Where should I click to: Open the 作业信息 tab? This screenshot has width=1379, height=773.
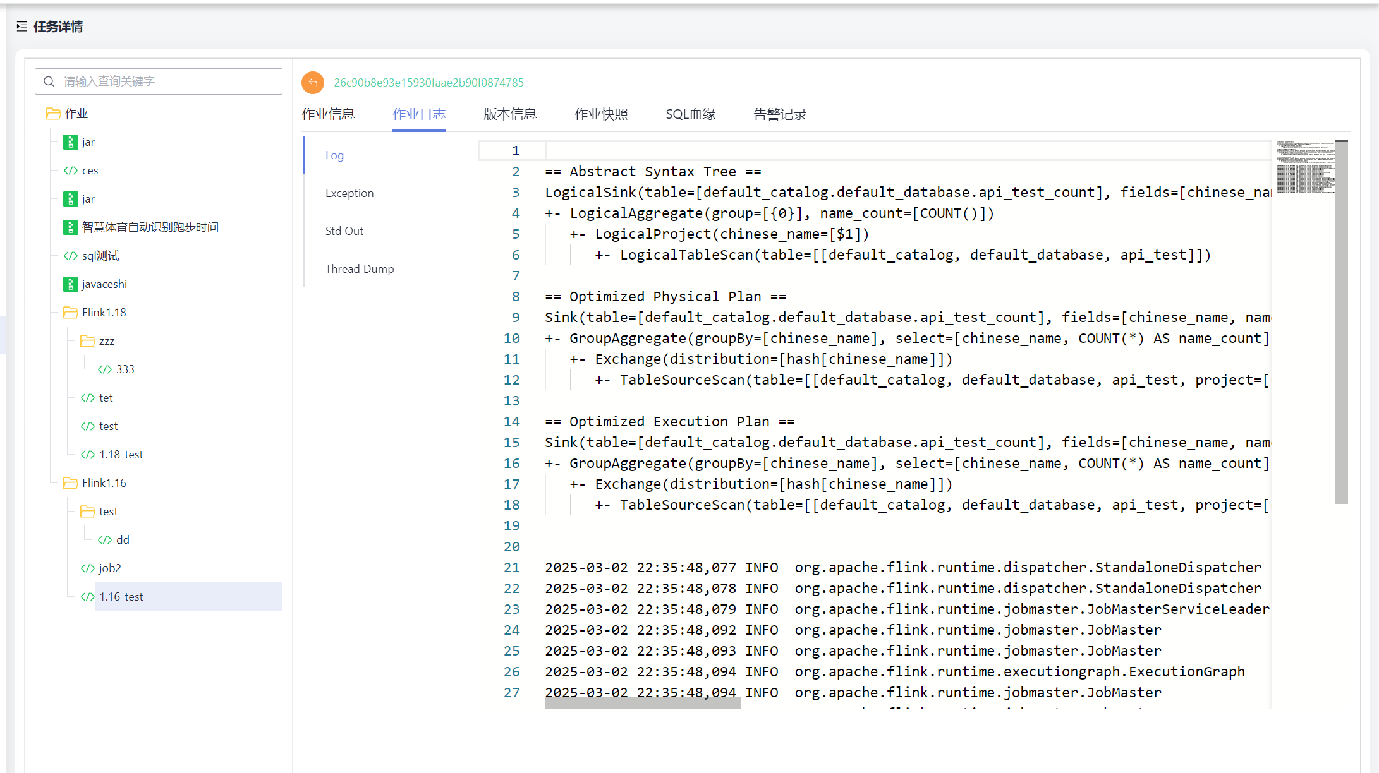point(328,114)
